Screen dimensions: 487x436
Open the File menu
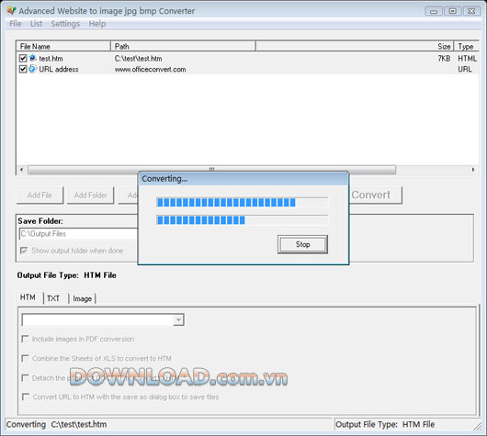[16, 24]
